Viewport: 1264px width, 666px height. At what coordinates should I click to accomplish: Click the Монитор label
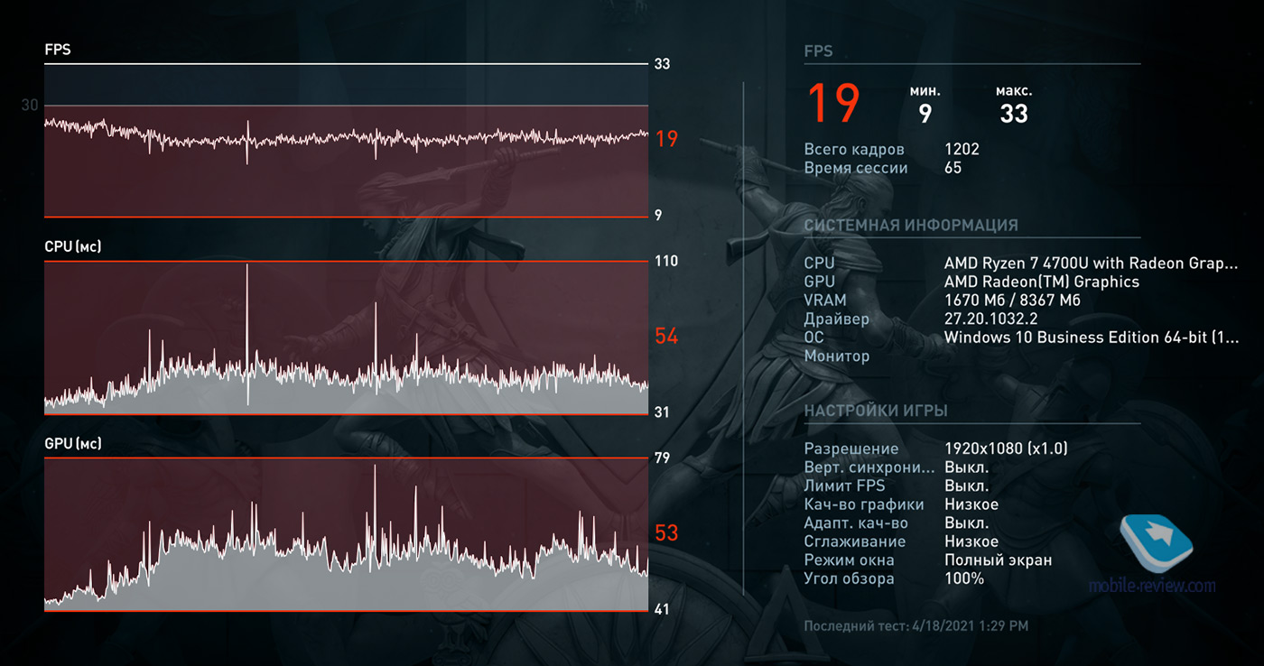pos(837,356)
